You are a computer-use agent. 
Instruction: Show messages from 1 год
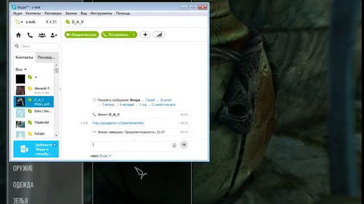coord(143,105)
